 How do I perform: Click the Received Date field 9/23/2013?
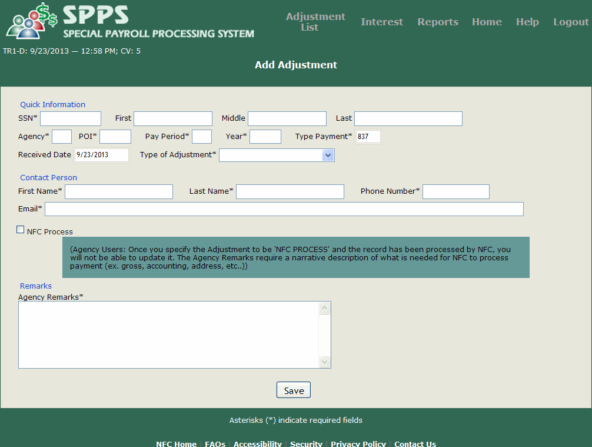[102, 155]
